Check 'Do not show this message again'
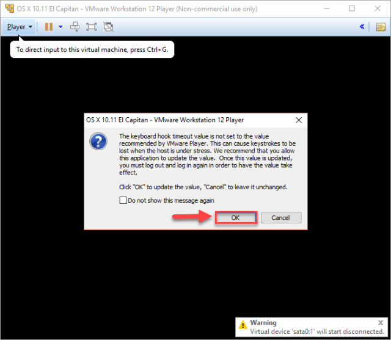This screenshot has height=340, width=391. pos(123,200)
